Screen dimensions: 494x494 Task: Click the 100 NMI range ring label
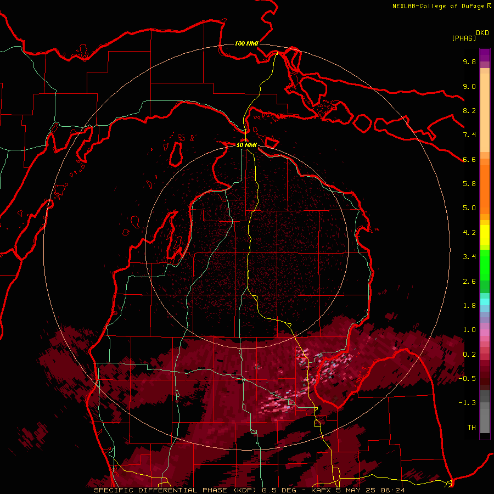click(246, 43)
